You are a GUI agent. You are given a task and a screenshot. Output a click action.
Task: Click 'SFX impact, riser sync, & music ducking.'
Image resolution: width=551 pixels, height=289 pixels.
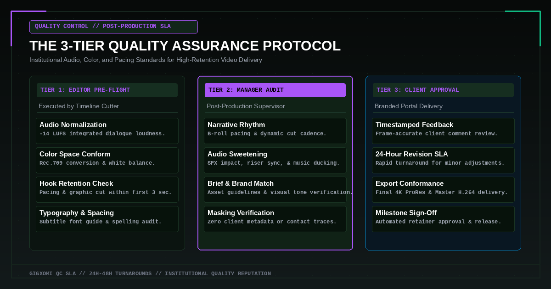tap(274, 163)
